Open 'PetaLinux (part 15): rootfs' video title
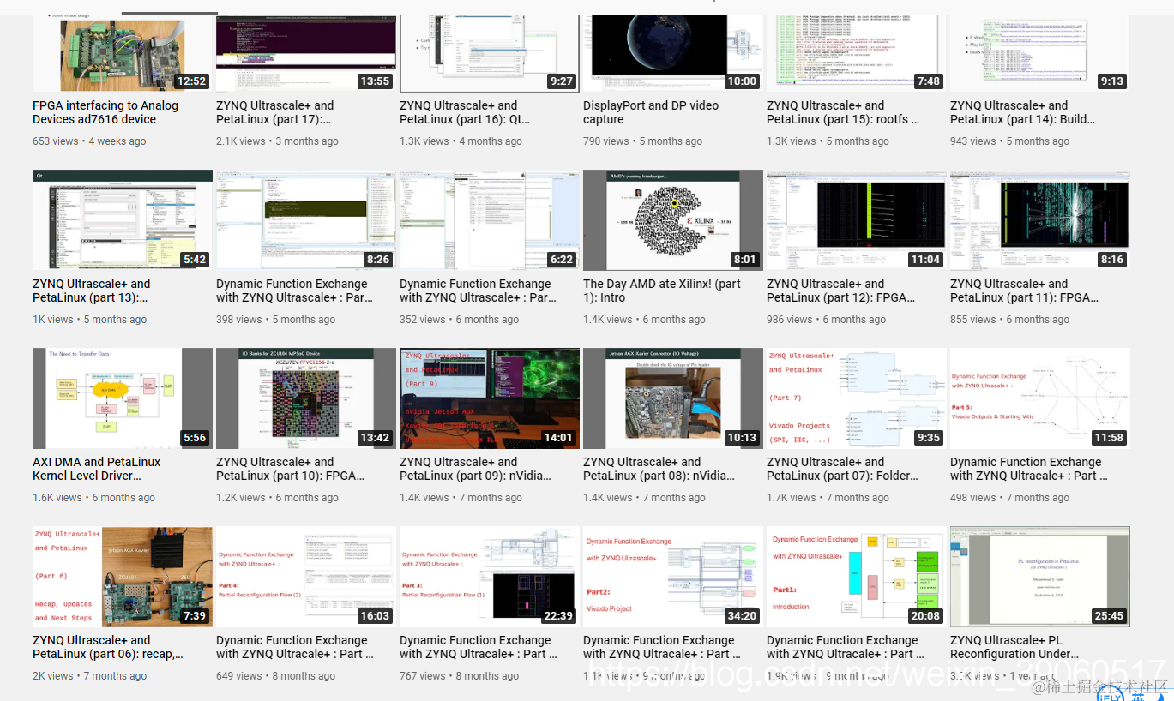The height and width of the screenshot is (701, 1174). (x=843, y=112)
